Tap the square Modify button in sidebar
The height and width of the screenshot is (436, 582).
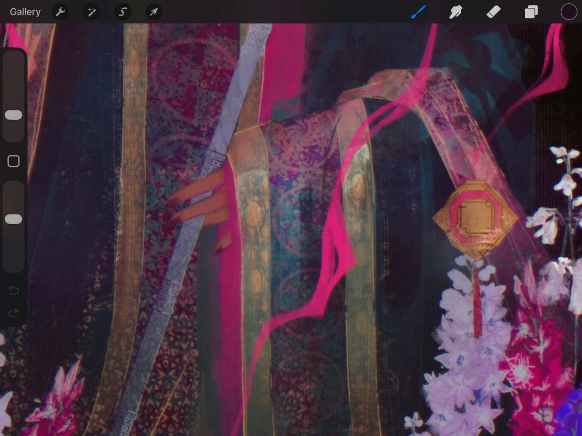tap(14, 161)
